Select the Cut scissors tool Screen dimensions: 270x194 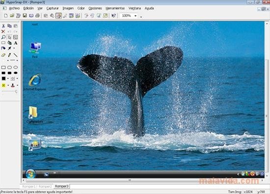[3, 26]
